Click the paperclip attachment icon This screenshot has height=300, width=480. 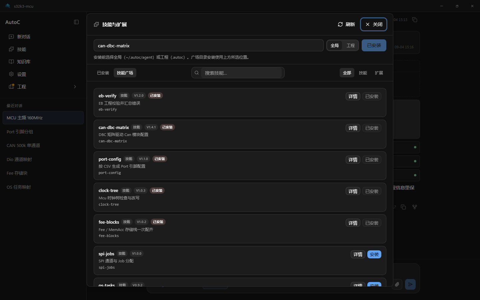[x=397, y=284]
